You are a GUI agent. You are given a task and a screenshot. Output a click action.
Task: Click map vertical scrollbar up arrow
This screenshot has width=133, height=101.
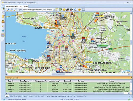(x=131, y=13)
